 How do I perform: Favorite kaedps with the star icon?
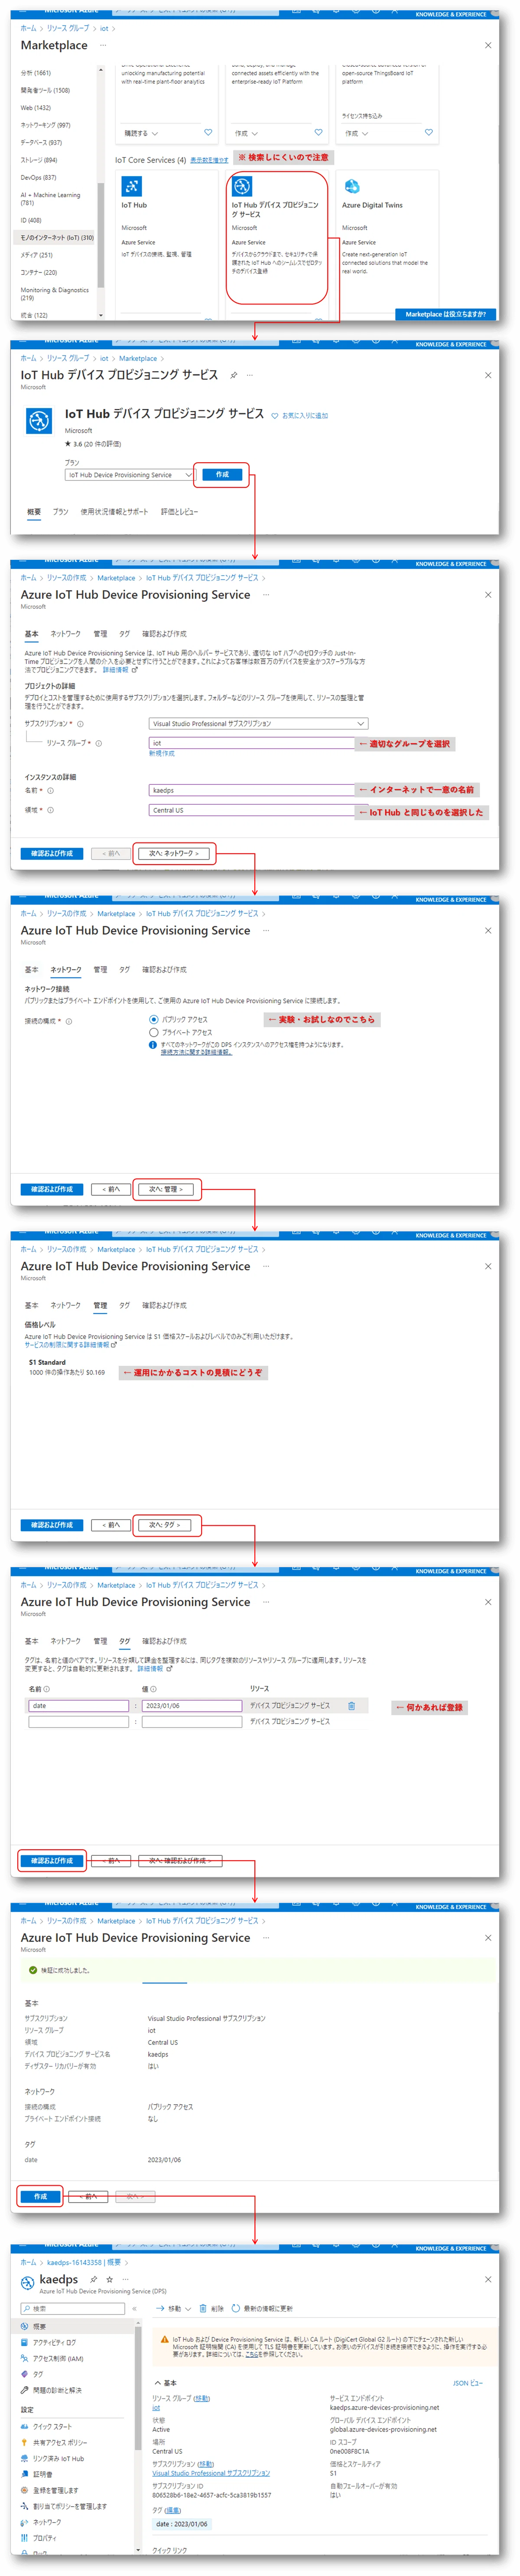point(110,2280)
